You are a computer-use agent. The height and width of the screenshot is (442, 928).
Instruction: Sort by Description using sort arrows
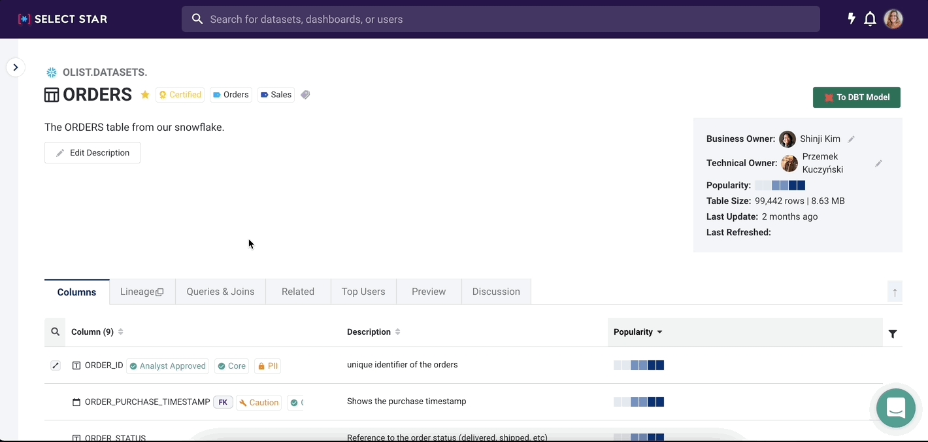[x=397, y=332]
